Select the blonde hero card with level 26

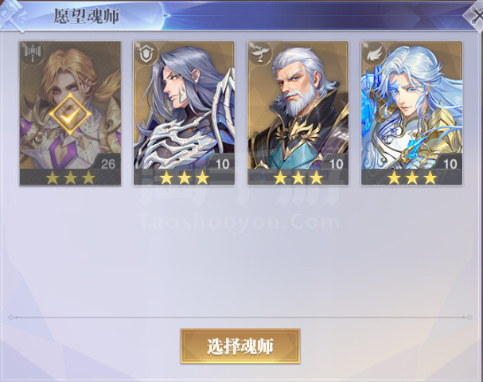pyautogui.click(x=70, y=113)
